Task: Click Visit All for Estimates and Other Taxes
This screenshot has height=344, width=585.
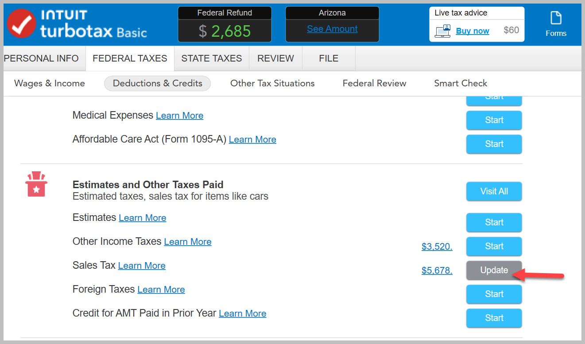Action: click(494, 191)
